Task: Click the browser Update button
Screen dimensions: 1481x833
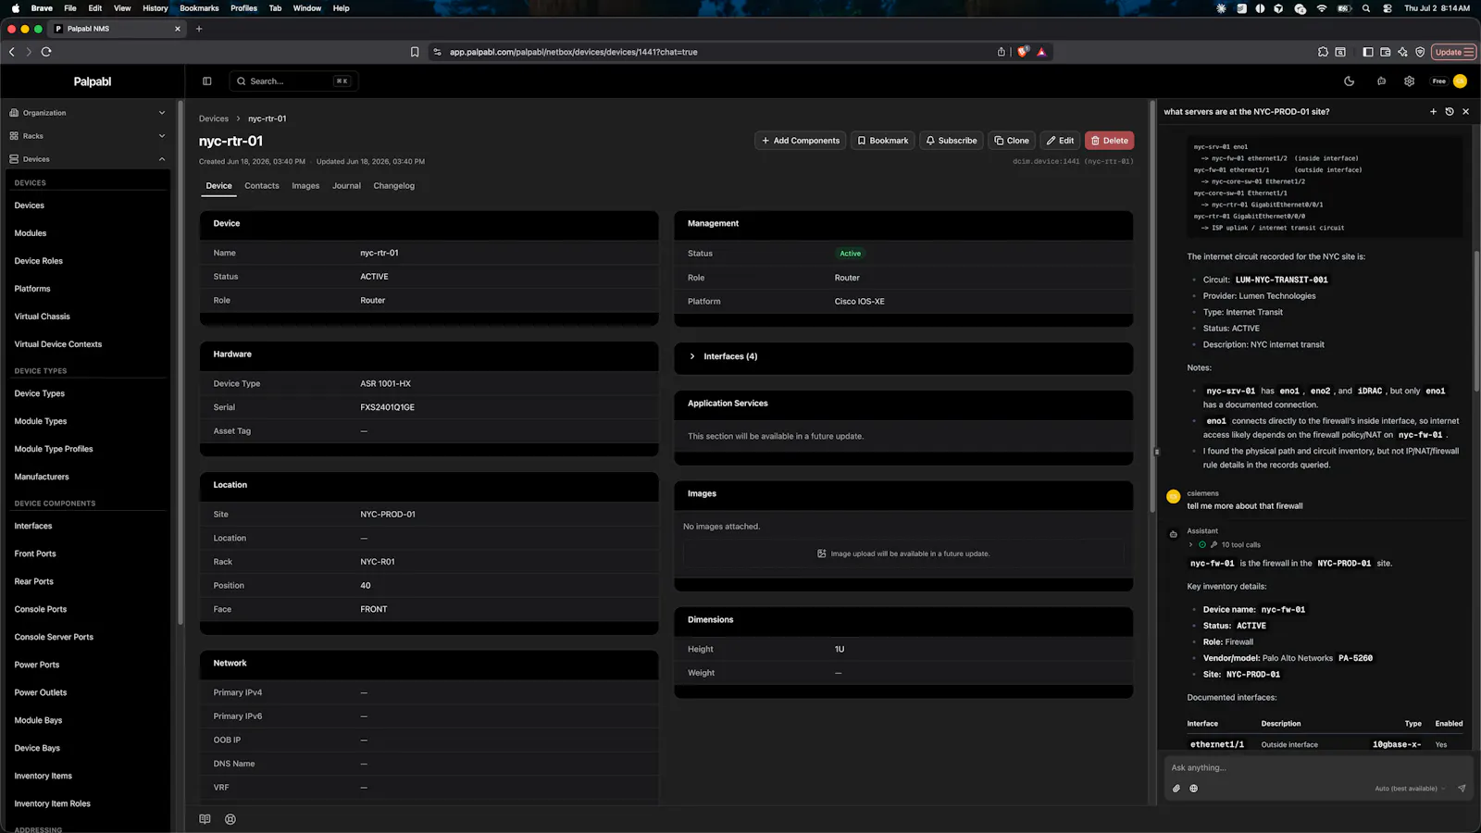Action: (x=1453, y=52)
